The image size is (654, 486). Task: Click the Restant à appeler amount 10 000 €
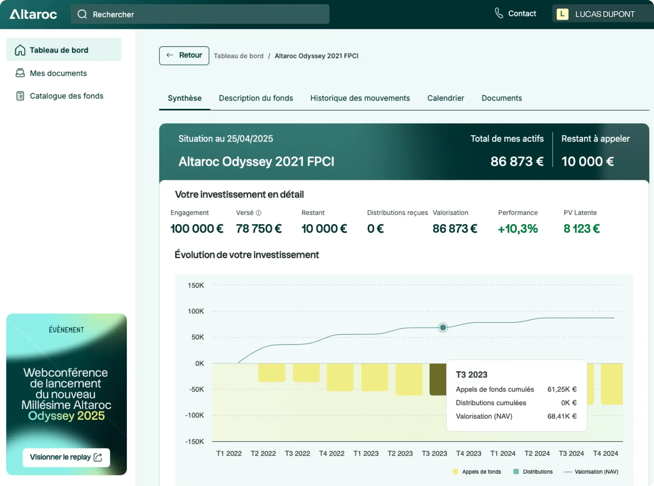587,161
